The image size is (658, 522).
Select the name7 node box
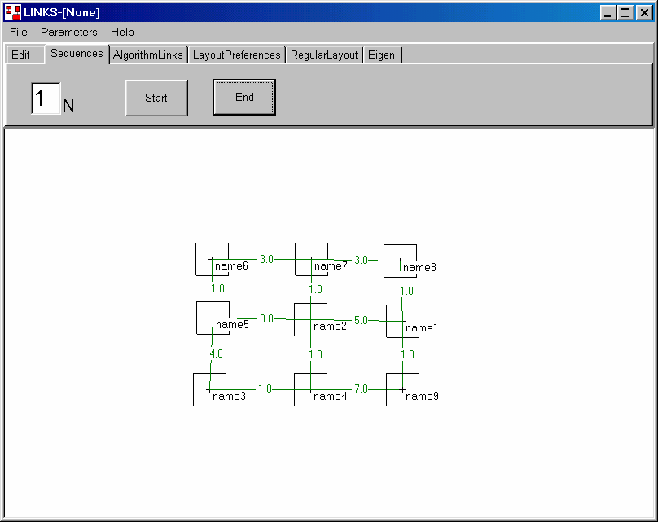click(311, 259)
